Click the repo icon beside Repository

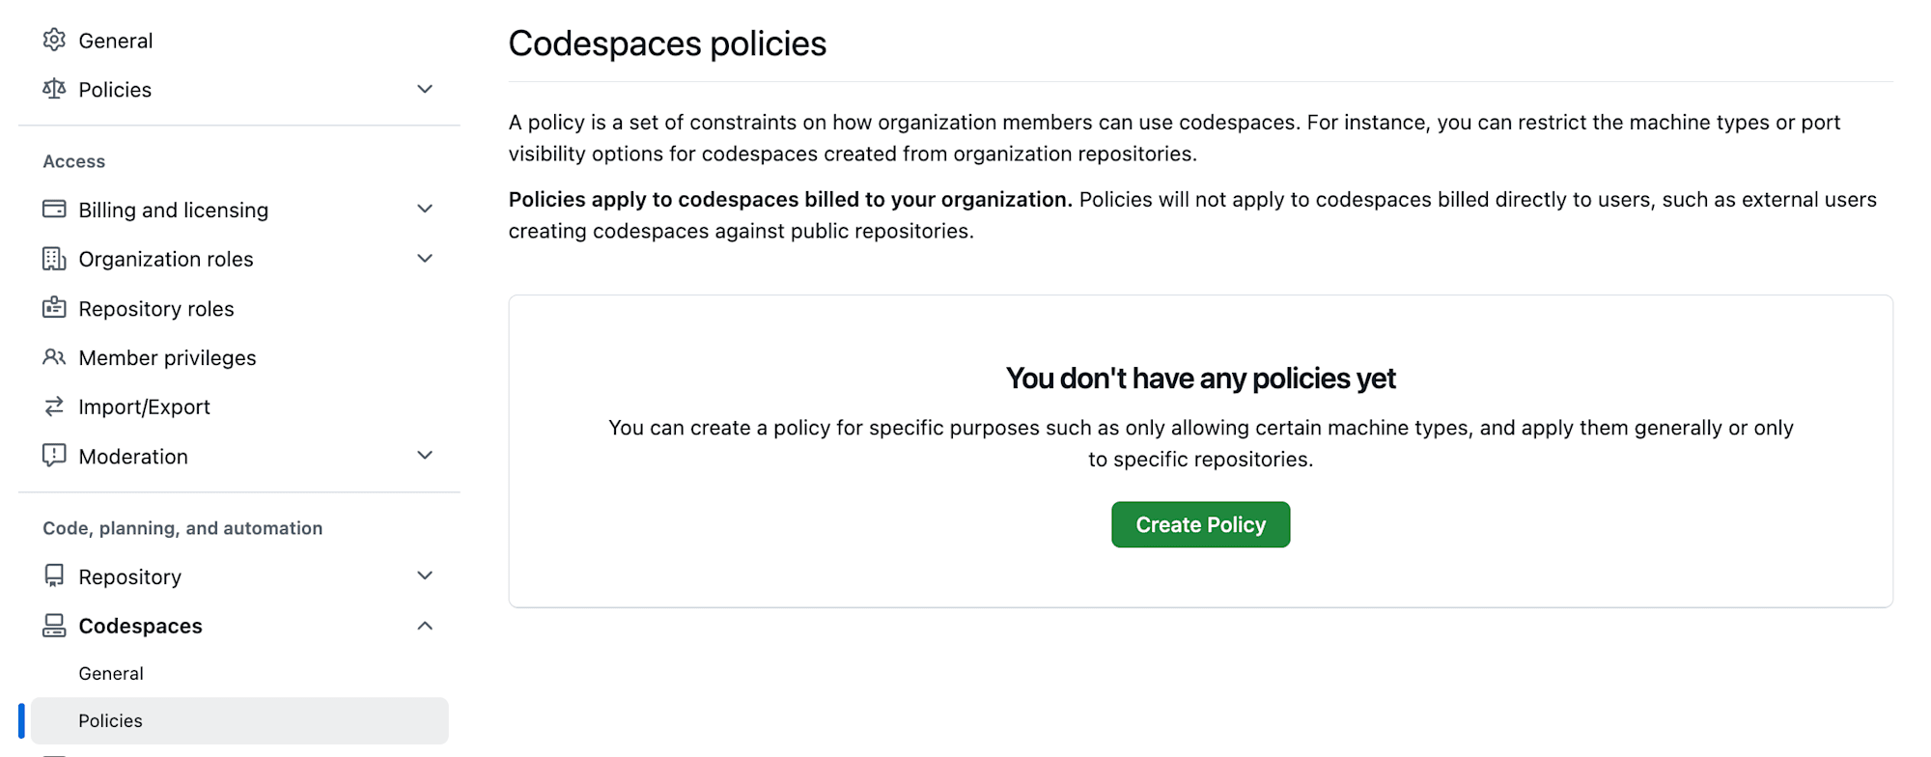point(54,576)
